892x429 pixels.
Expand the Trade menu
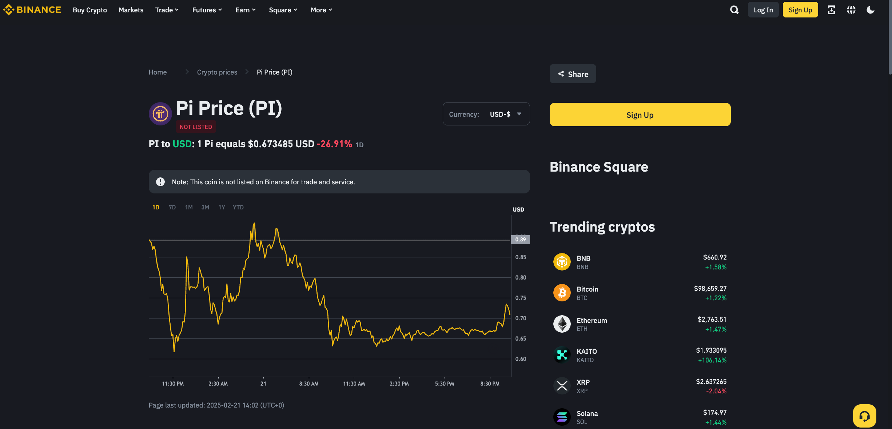(167, 10)
